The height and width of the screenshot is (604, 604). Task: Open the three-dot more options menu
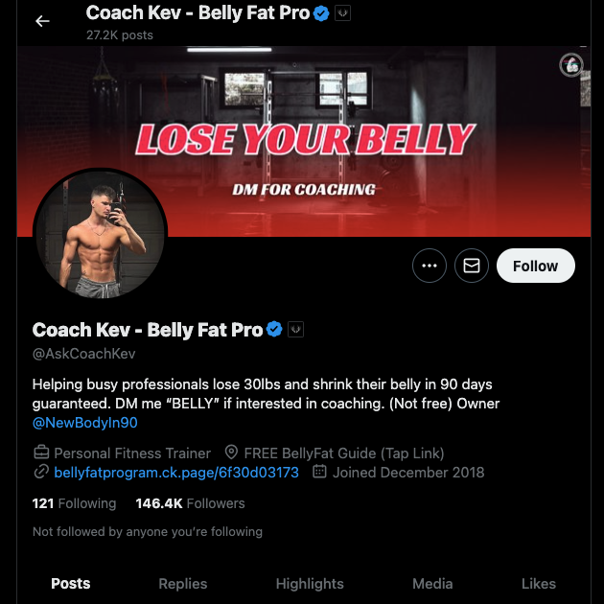[430, 266]
